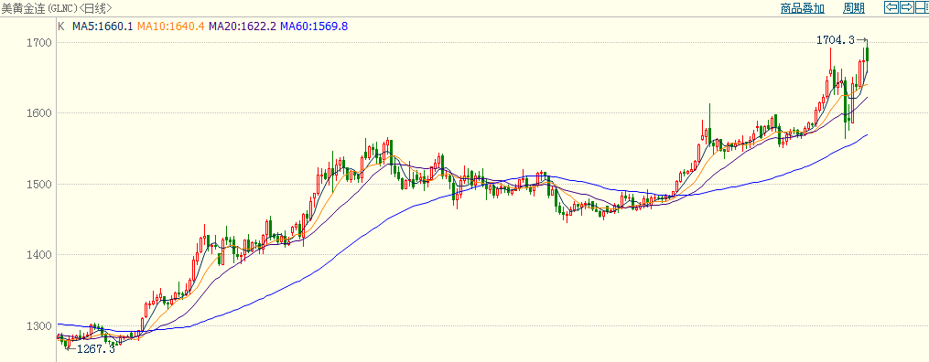Click the 1267.3 low price marker
Image resolution: width=929 pixels, height=362 pixels.
pyautogui.click(x=95, y=349)
